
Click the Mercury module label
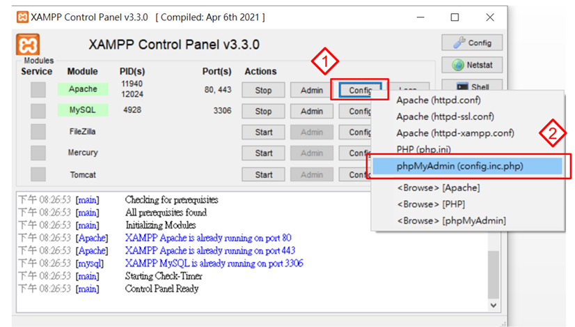pyautogui.click(x=83, y=153)
